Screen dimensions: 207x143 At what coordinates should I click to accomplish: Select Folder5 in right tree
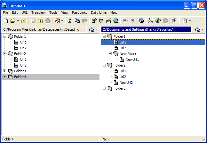coord(119,88)
